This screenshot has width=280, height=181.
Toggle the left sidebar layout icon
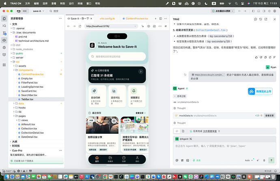pyautogui.click(x=253, y=11)
